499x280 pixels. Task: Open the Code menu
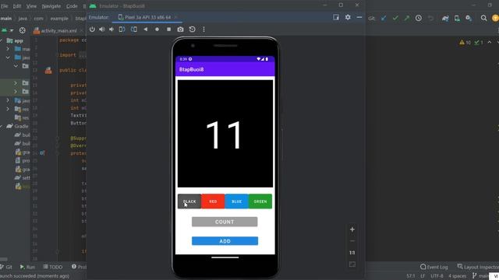tap(72, 6)
